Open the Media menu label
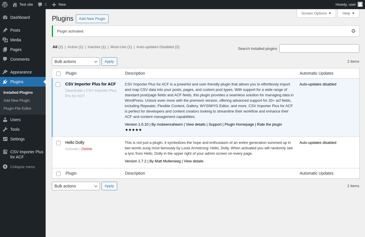The height and width of the screenshot is (237, 365). [x=16, y=40]
